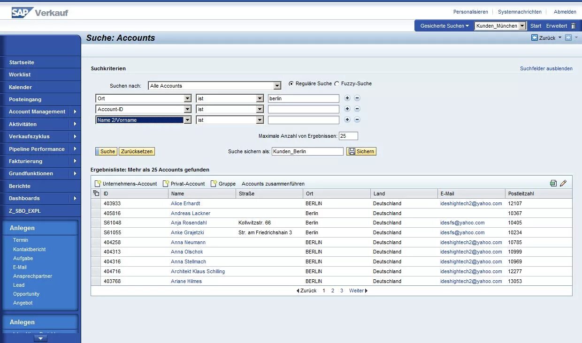The height and width of the screenshot is (343, 582).
Task: Click plus icon on Account-ID row
Action: tap(347, 109)
